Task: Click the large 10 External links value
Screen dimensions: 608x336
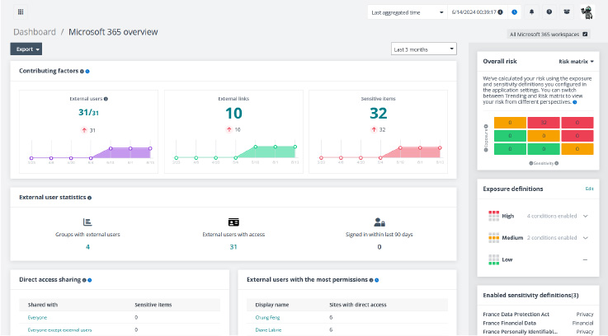Action: point(233,113)
